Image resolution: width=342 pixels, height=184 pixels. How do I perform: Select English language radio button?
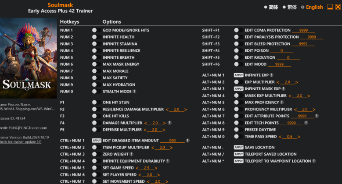[303, 7]
